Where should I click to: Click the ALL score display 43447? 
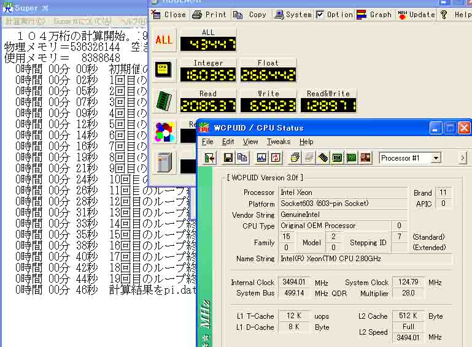pyautogui.click(x=208, y=44)
